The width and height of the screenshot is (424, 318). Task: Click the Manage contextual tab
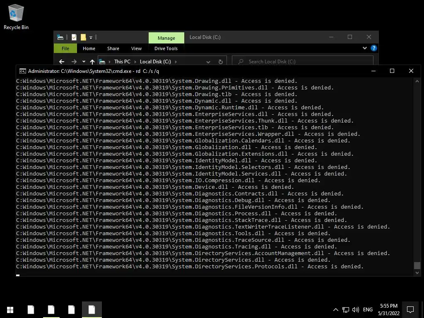click(166, 38)
